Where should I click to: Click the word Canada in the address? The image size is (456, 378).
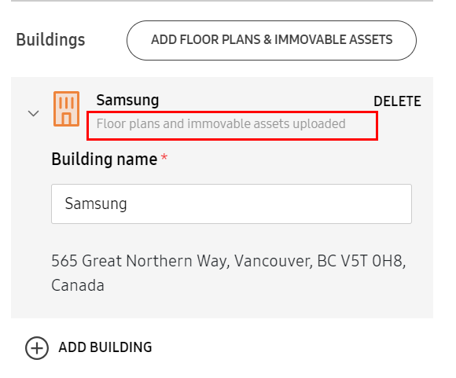[78, 285]
